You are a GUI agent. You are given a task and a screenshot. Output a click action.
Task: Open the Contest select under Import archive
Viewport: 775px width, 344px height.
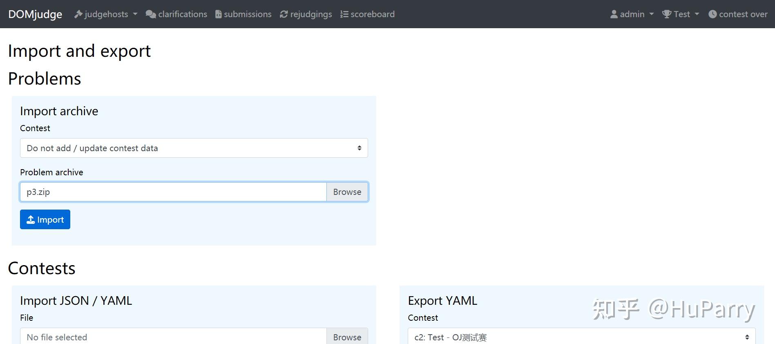194,148
